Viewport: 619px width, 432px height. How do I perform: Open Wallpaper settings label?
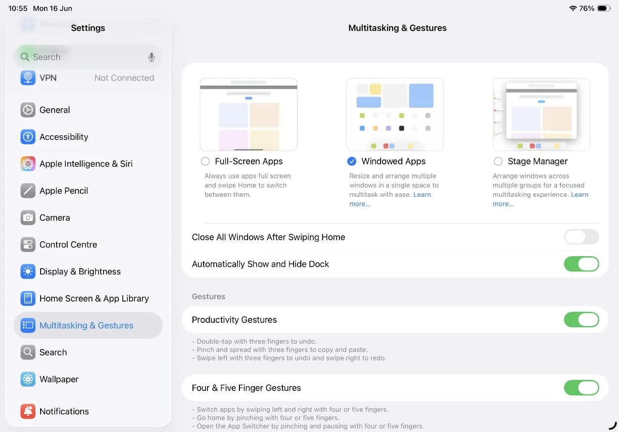[x=59, y=379]
